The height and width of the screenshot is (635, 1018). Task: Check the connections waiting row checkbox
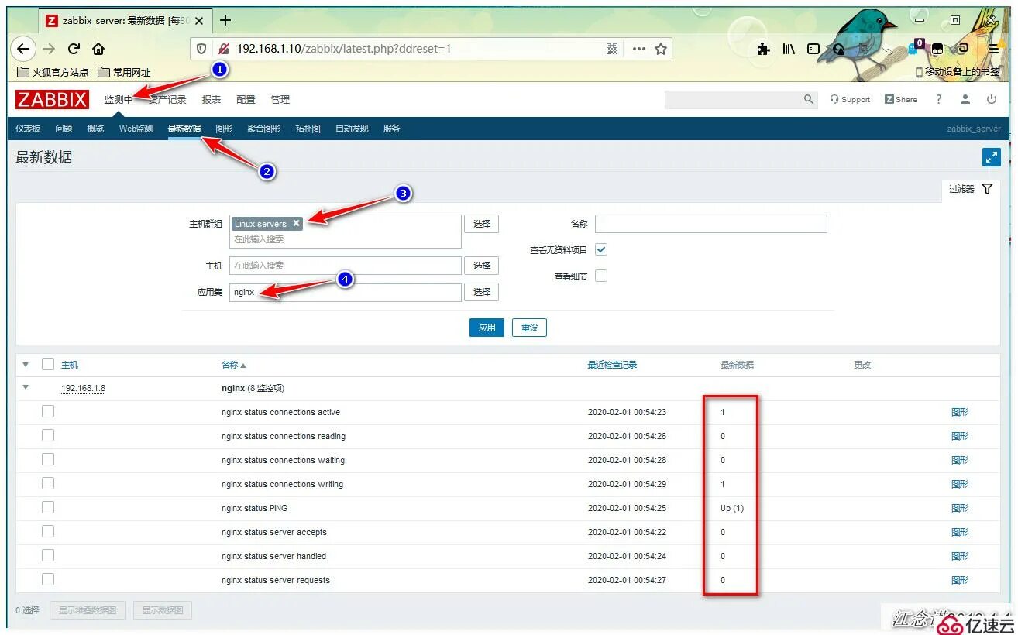[48, 460]
